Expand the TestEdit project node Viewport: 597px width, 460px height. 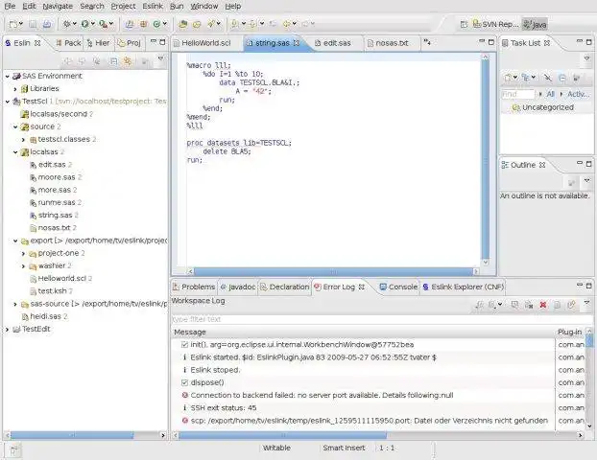8,330
